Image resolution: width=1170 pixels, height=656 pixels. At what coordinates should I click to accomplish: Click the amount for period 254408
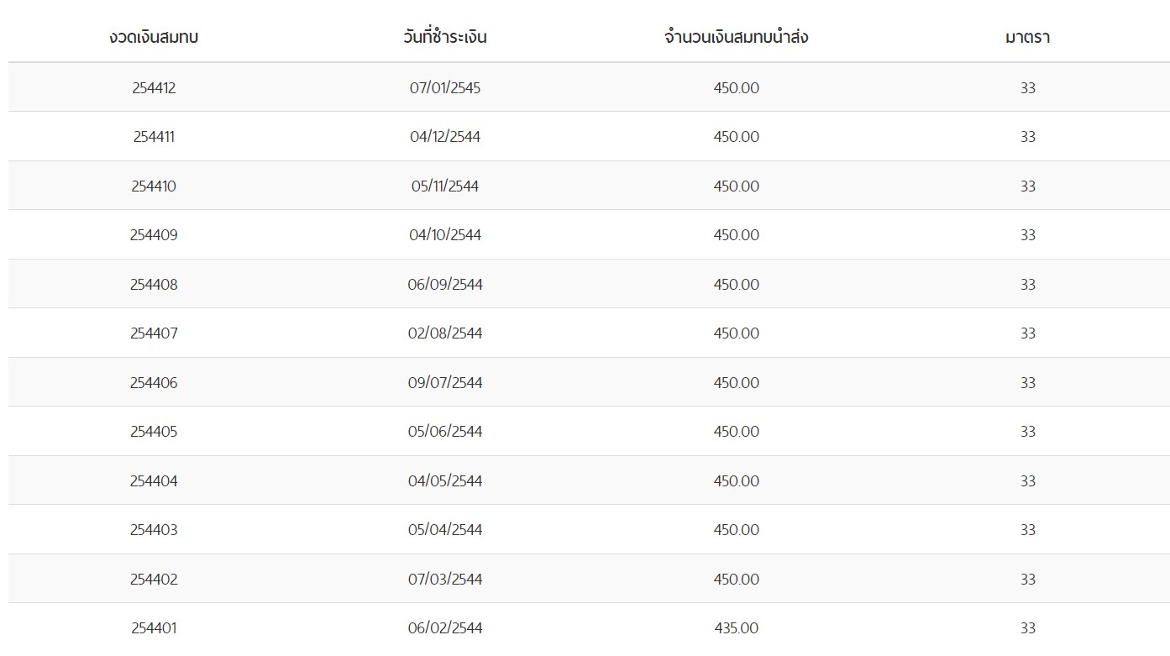pyautogui.click(x=736, y=284)
